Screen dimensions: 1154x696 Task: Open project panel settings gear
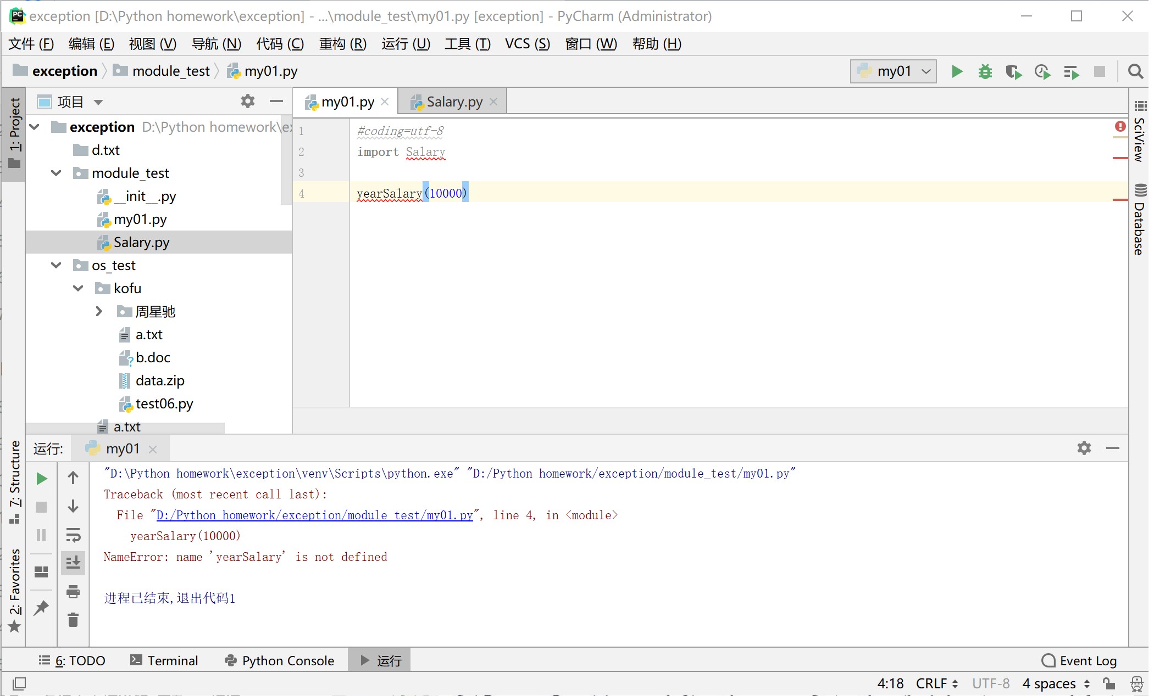coord(248,101)
